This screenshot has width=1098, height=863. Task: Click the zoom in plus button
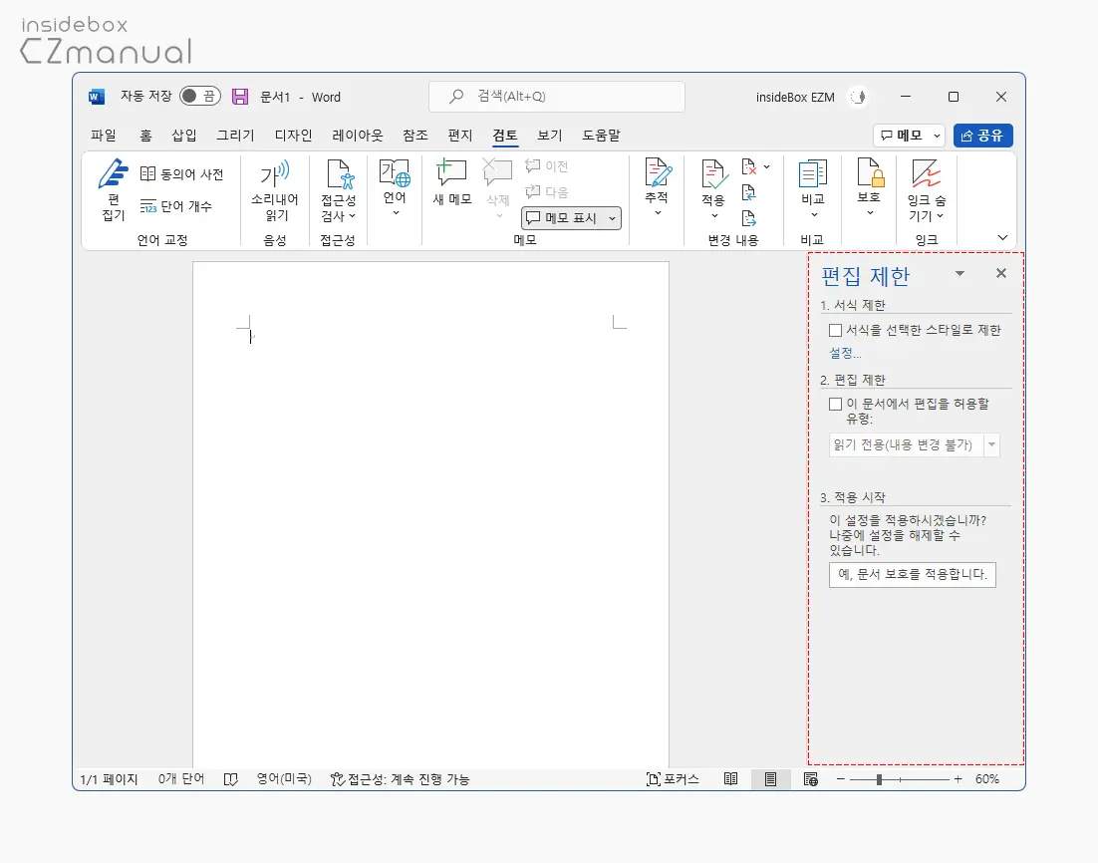(958, 779)
